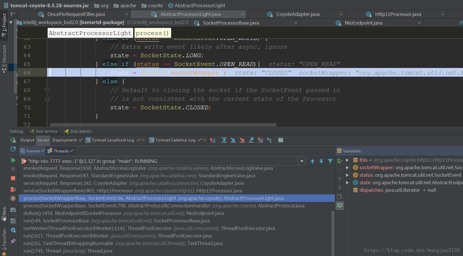Stop the debug session with the red square
The width and height of the screenshot is (463, 256).
[13, 178]
